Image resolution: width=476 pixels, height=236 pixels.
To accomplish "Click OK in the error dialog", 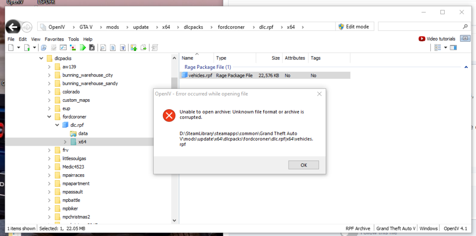I will [304, 165].
